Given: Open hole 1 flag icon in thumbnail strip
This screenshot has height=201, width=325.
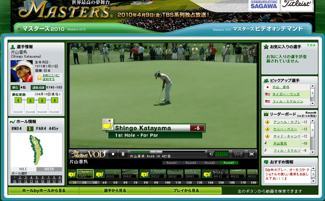Looking at the screenshot, I should (72, 174).
